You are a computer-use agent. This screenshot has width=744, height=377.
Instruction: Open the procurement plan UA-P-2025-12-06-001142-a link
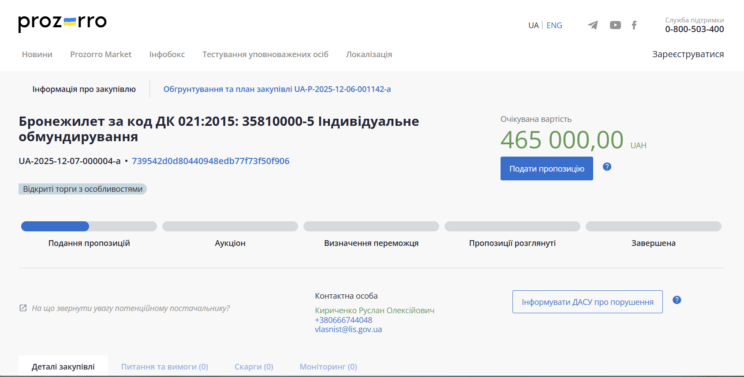[x=277, y=89]
